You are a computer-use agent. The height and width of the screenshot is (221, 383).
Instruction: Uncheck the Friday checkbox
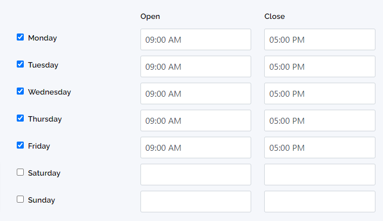click(21, 145)
